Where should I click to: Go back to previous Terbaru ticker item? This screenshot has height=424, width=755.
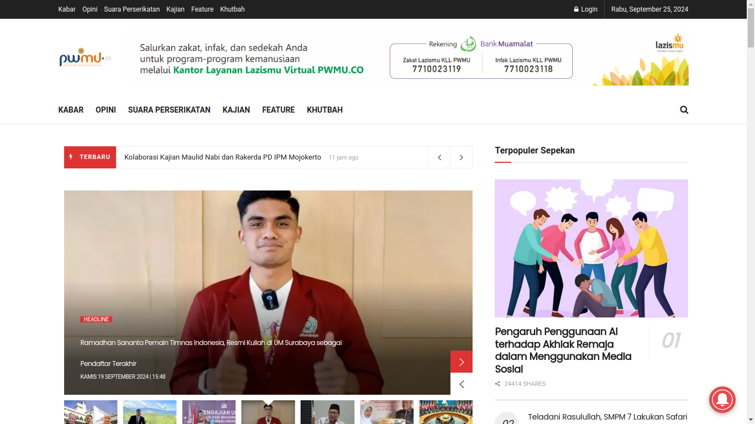[439, 157]
